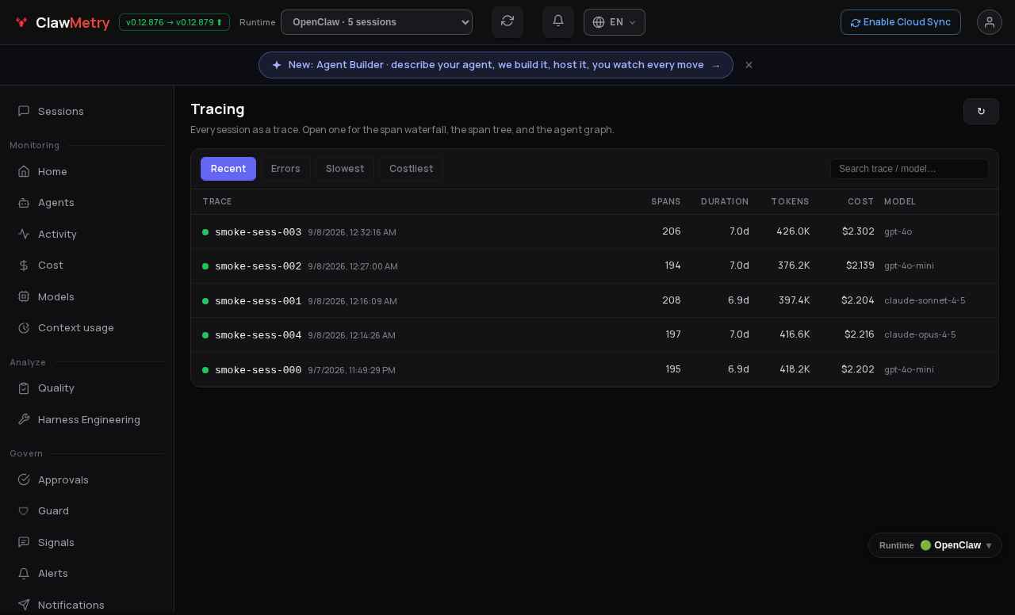Screen dimensions: 1015x615
Task: Click the refresh sync icon in header
Action: pos(507,21)
